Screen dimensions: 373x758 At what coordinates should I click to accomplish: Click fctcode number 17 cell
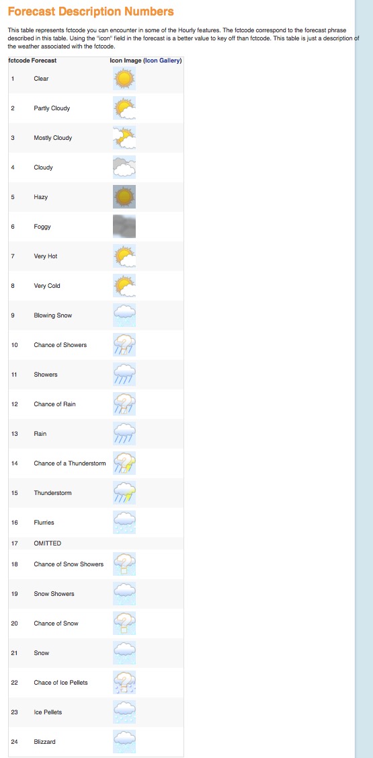click(x=14, y=543)
